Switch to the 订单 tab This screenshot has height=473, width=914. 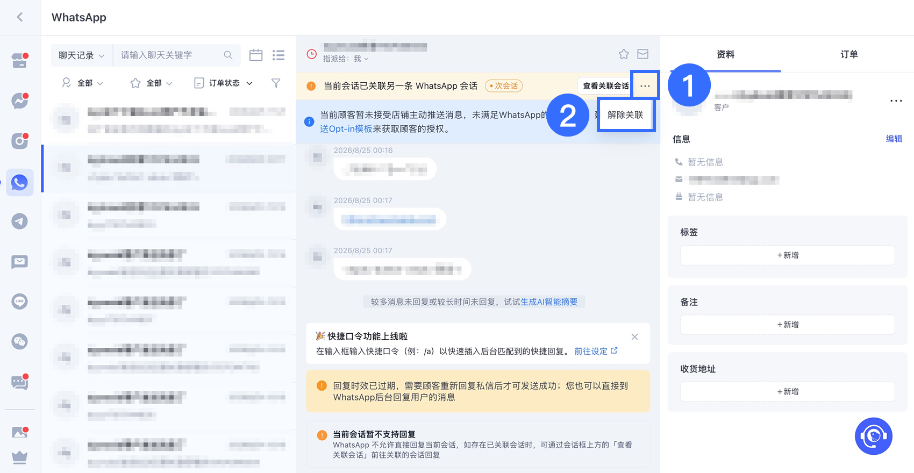(849, 54)
